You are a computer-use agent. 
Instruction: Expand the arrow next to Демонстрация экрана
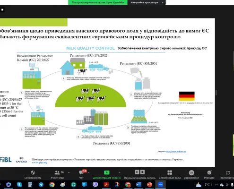click(x=120, y=172)
